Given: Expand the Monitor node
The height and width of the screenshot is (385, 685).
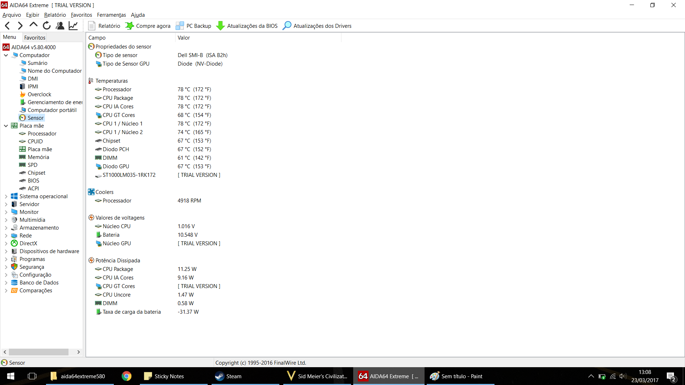Looking at the screenshot, I should point(6,212).
